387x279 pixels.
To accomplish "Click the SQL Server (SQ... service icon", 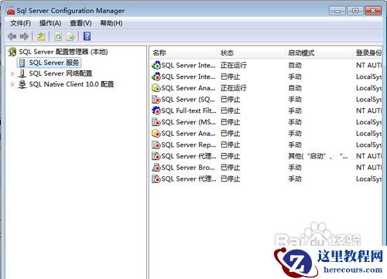I will [x=156, y=99].
